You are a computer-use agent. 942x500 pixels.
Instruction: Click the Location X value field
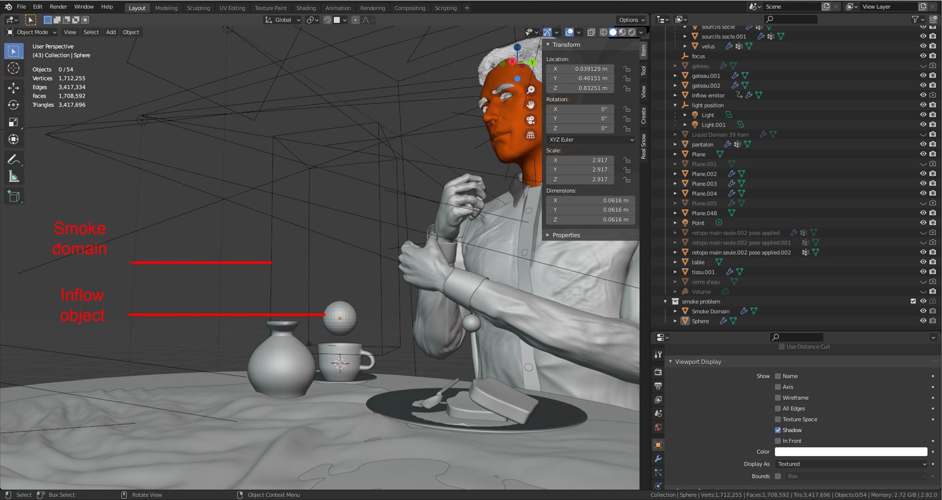[581, 69]
